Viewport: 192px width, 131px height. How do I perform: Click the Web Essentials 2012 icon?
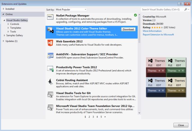[x=50, y=43]
